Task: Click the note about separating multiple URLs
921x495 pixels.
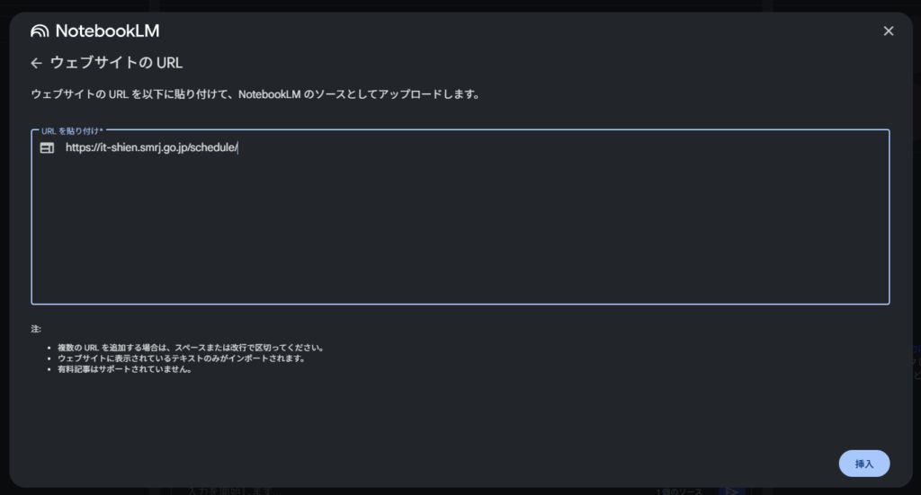Action: (191, 348)
